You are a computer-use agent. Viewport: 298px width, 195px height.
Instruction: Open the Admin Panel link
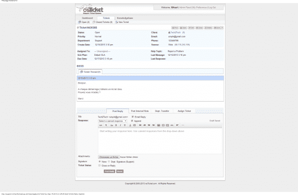point(185,7)
